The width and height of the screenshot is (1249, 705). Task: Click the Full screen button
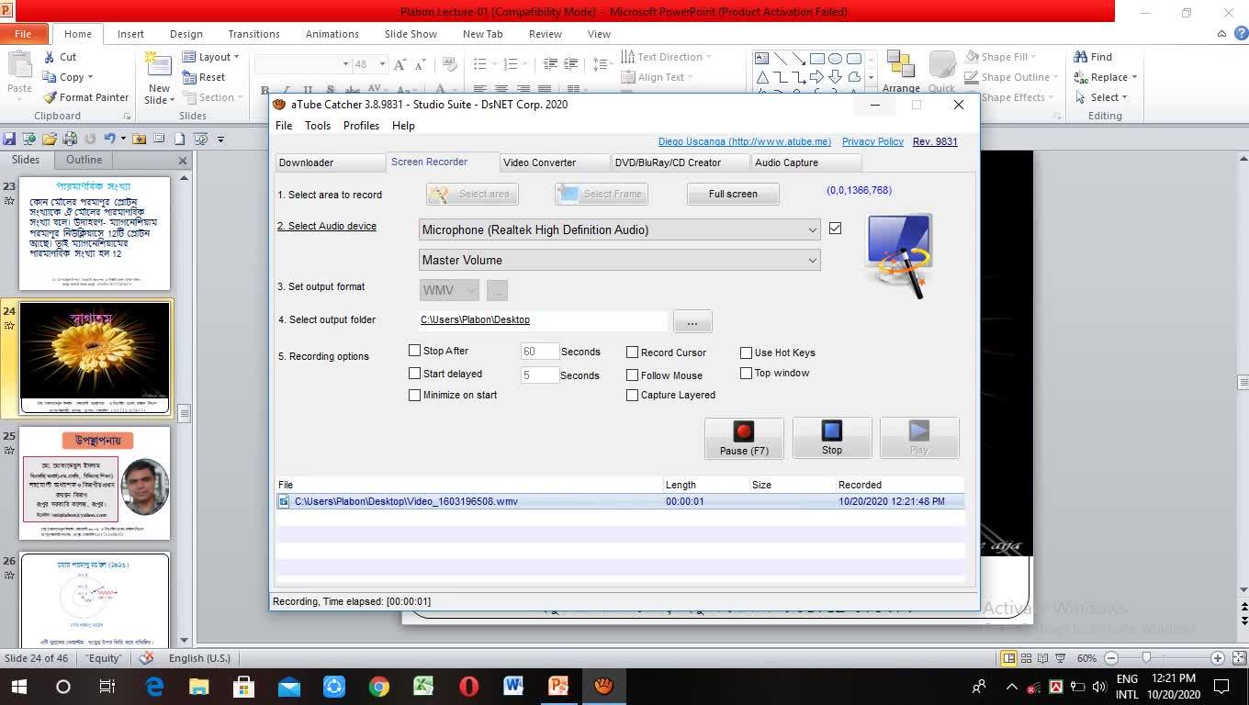point(733,194)
